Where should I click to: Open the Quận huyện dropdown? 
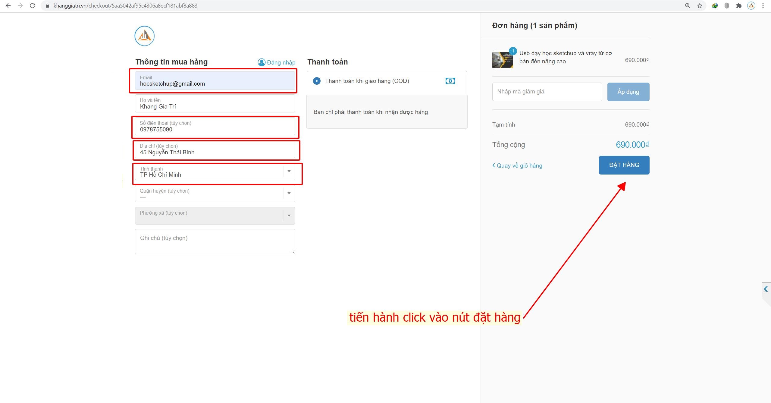(289, 193)
